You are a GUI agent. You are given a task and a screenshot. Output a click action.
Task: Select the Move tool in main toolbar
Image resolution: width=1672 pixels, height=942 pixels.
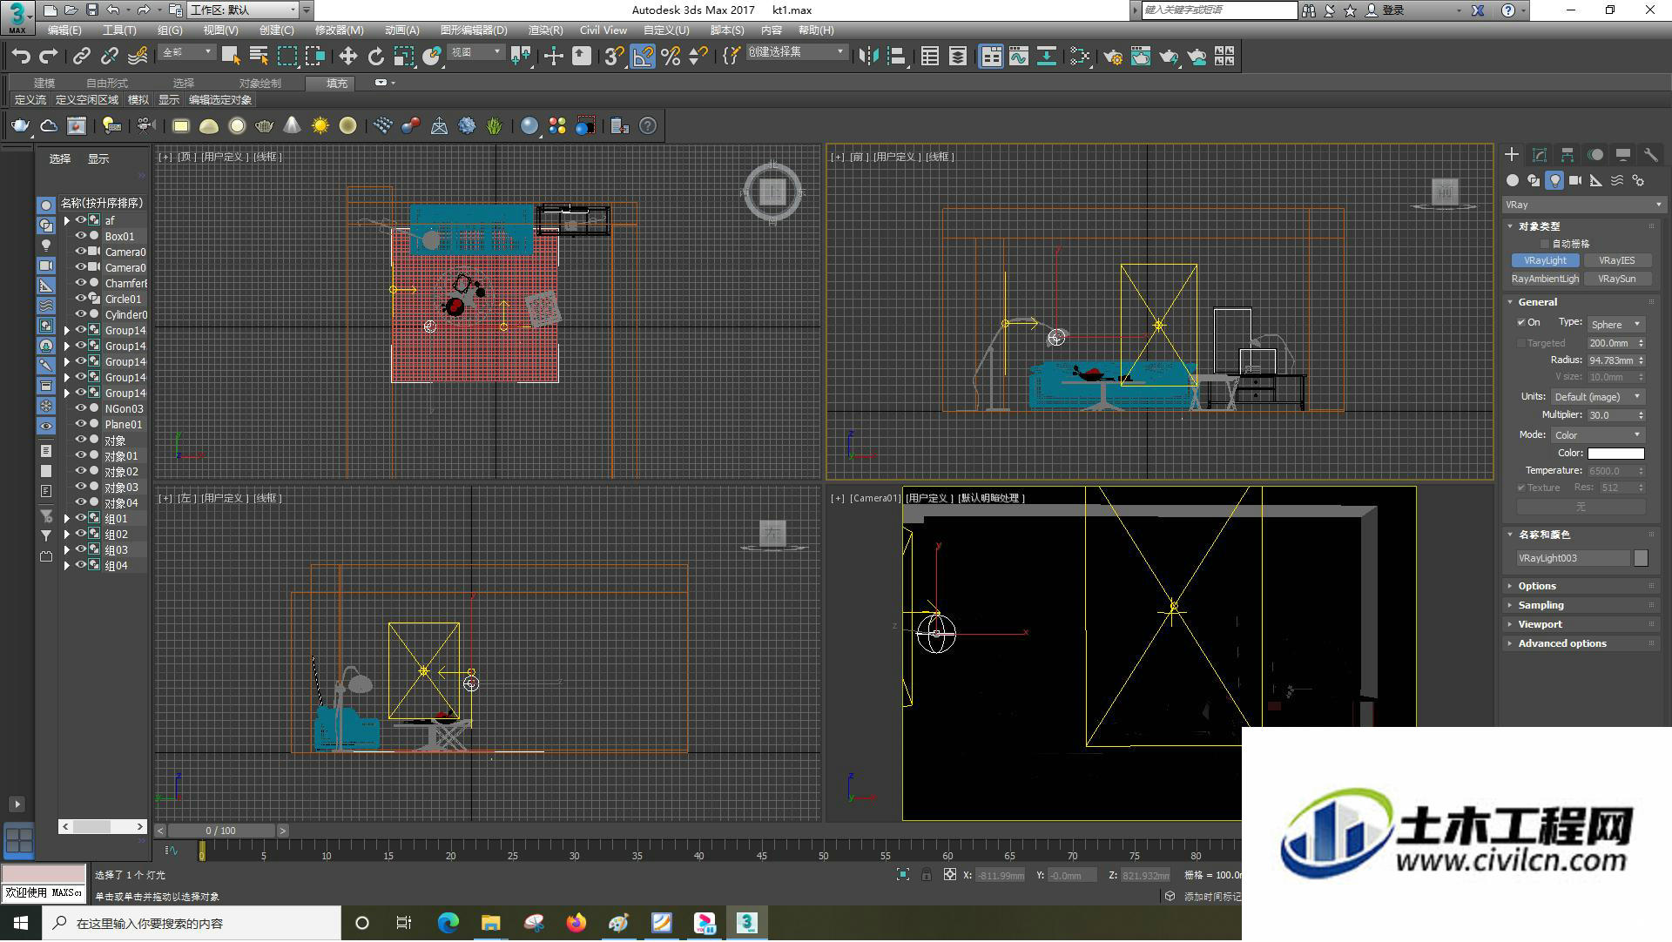click(347, 57)
